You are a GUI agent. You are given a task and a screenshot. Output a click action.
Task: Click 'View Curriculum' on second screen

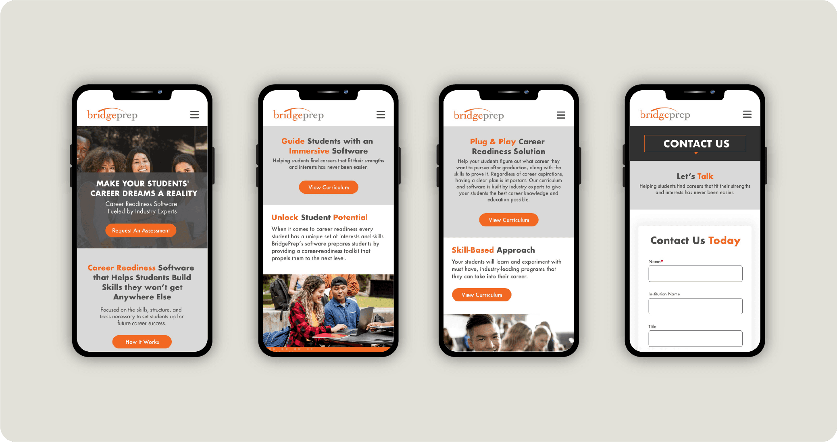[329, 187]
